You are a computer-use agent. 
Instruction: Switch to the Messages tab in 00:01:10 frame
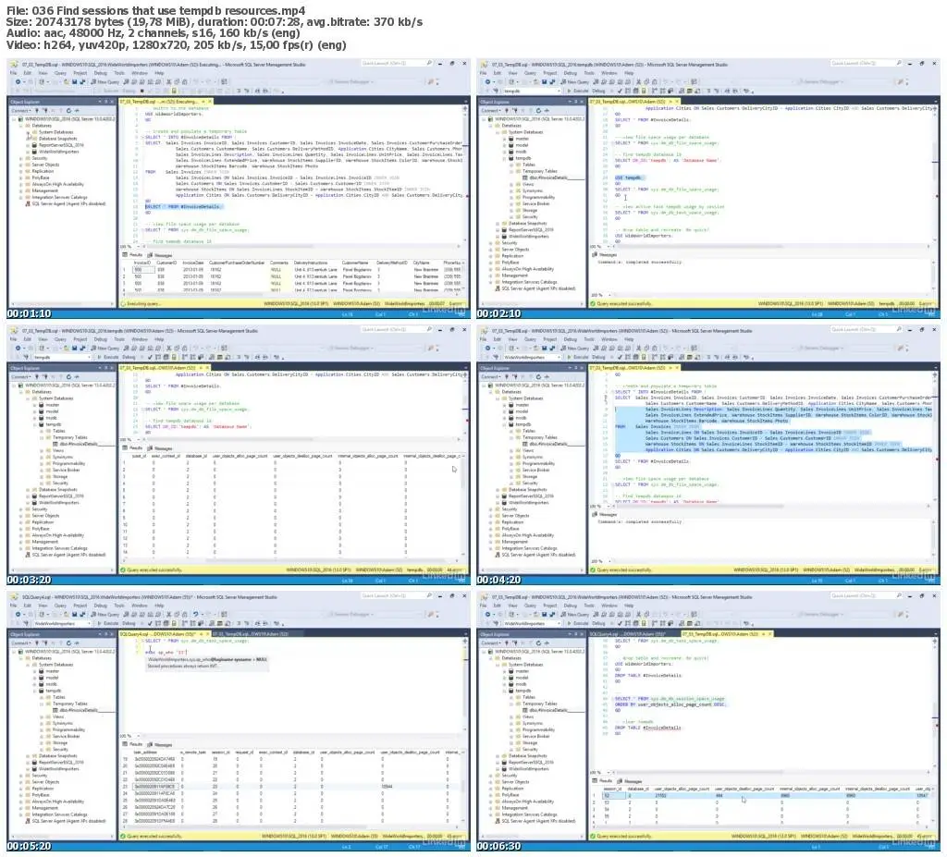point(160,255)
